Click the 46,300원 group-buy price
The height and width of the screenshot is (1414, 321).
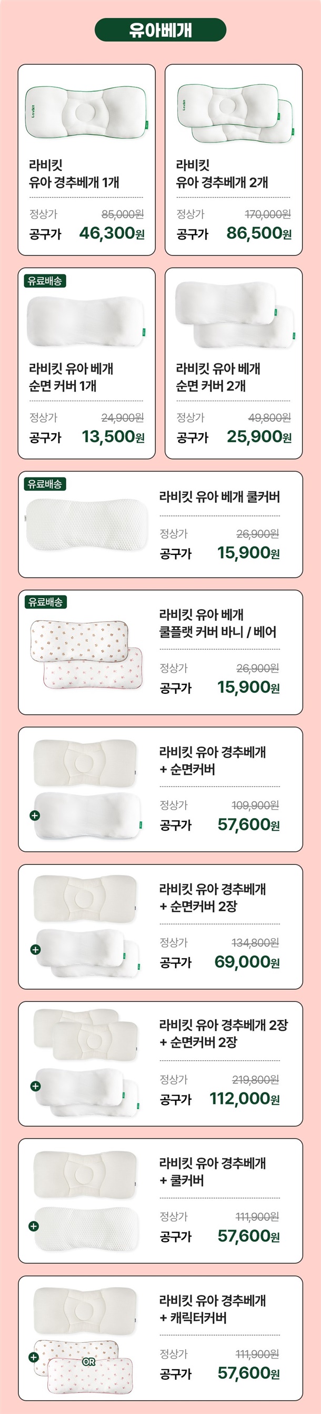pos(112,233)
